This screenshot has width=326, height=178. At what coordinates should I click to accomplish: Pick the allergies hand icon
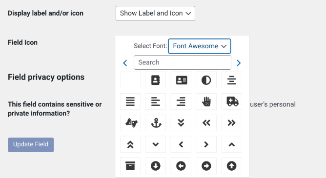(206, 101)
